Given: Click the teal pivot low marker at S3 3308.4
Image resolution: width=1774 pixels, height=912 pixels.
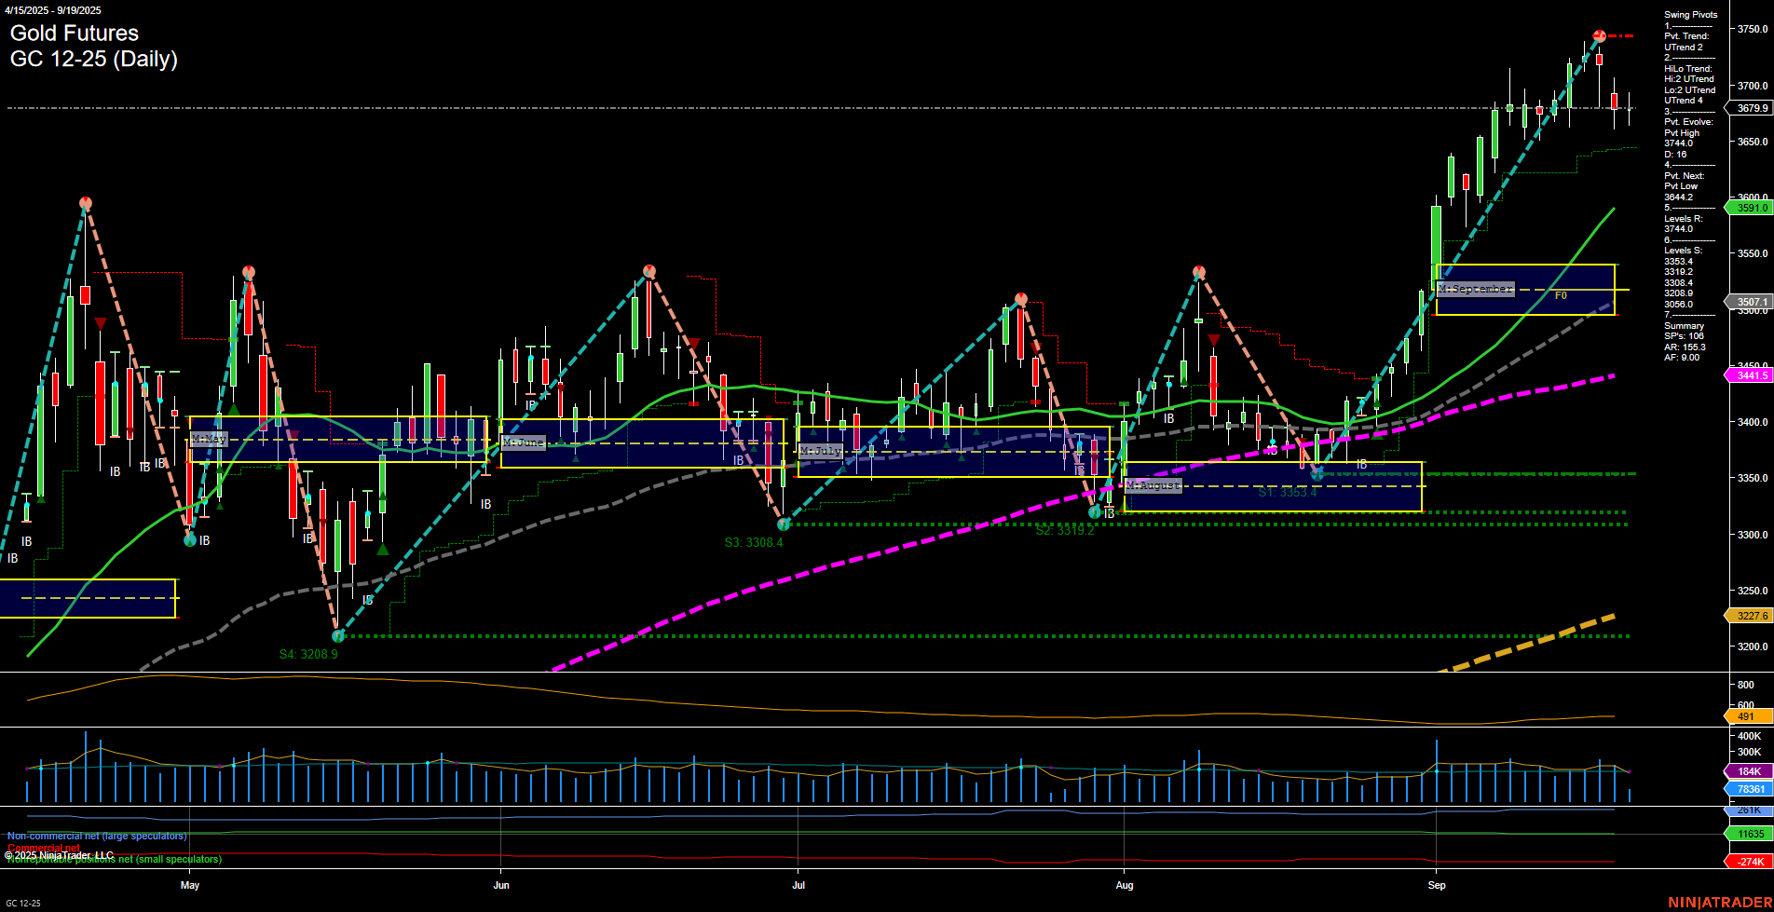Looking at the screenshot, I should coord(784,524).
